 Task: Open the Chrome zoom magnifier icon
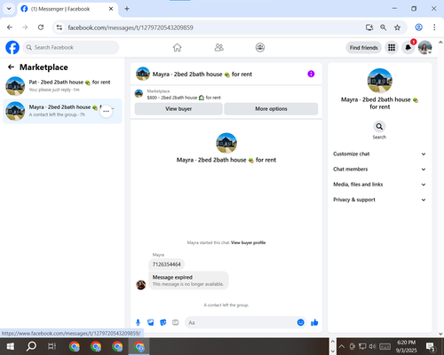pyautogui.click(x=383, y=28)
